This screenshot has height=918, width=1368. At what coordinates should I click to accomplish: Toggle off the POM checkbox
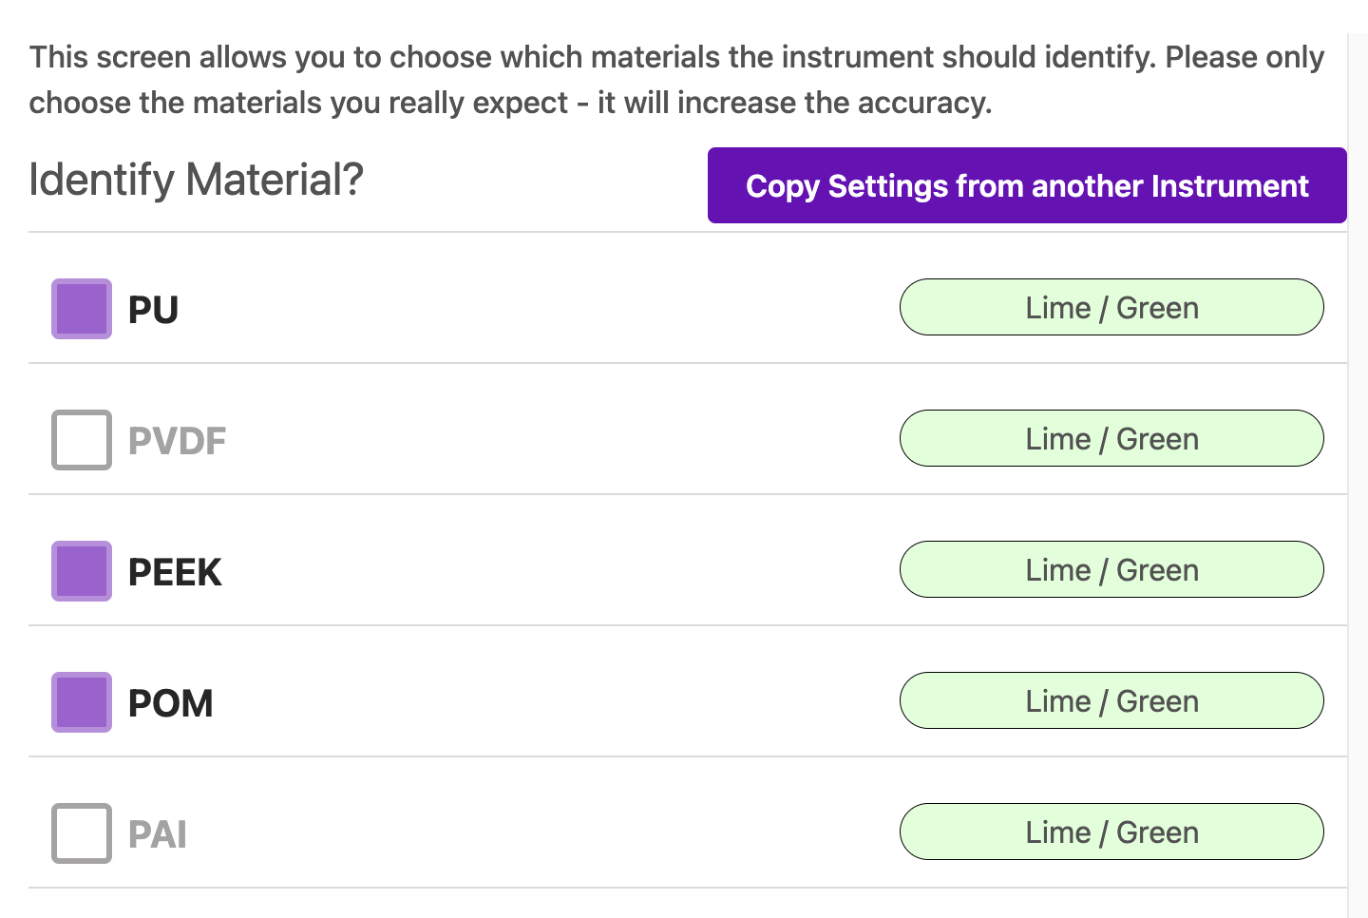tap(82, 702)
